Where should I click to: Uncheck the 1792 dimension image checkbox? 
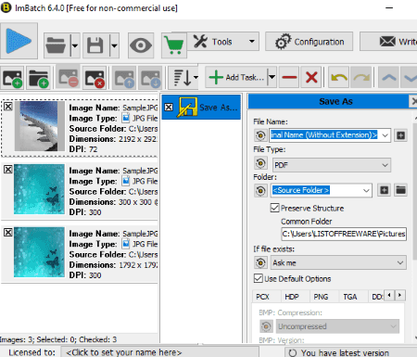8,233
